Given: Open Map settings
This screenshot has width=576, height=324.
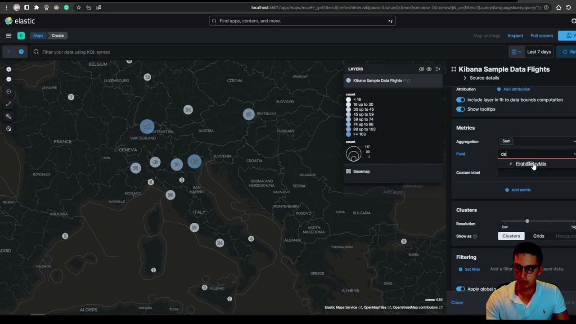Looking at the screenshot, I should 486,36.
